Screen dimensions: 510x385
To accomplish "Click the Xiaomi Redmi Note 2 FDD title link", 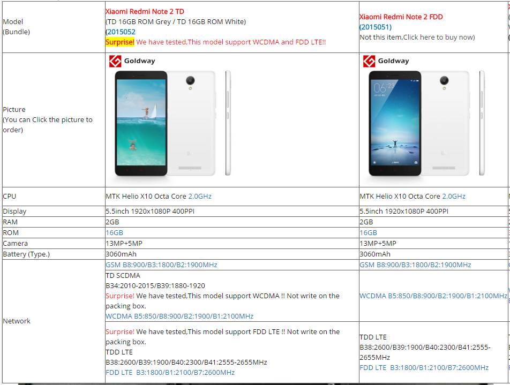I will (401, 17).
